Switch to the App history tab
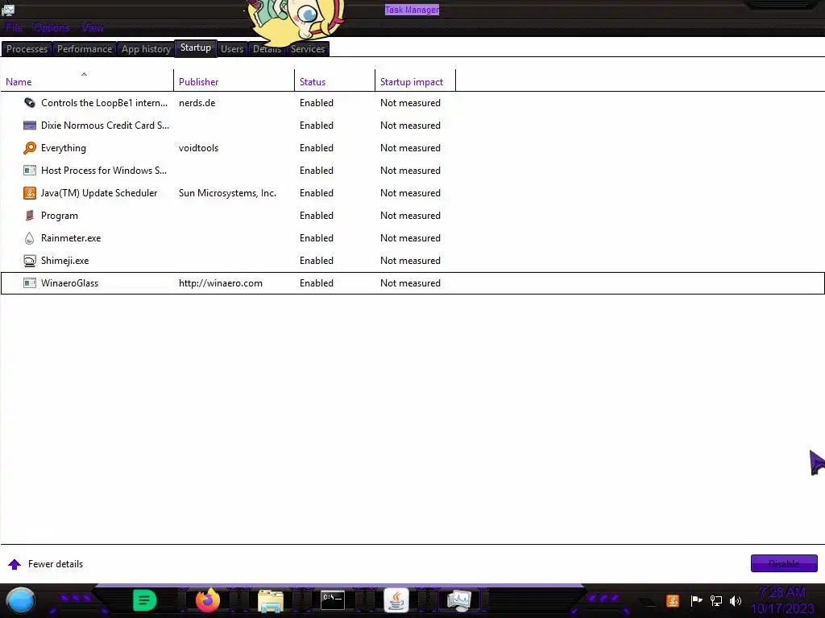The image size is (825, 618). pos(146,49)
